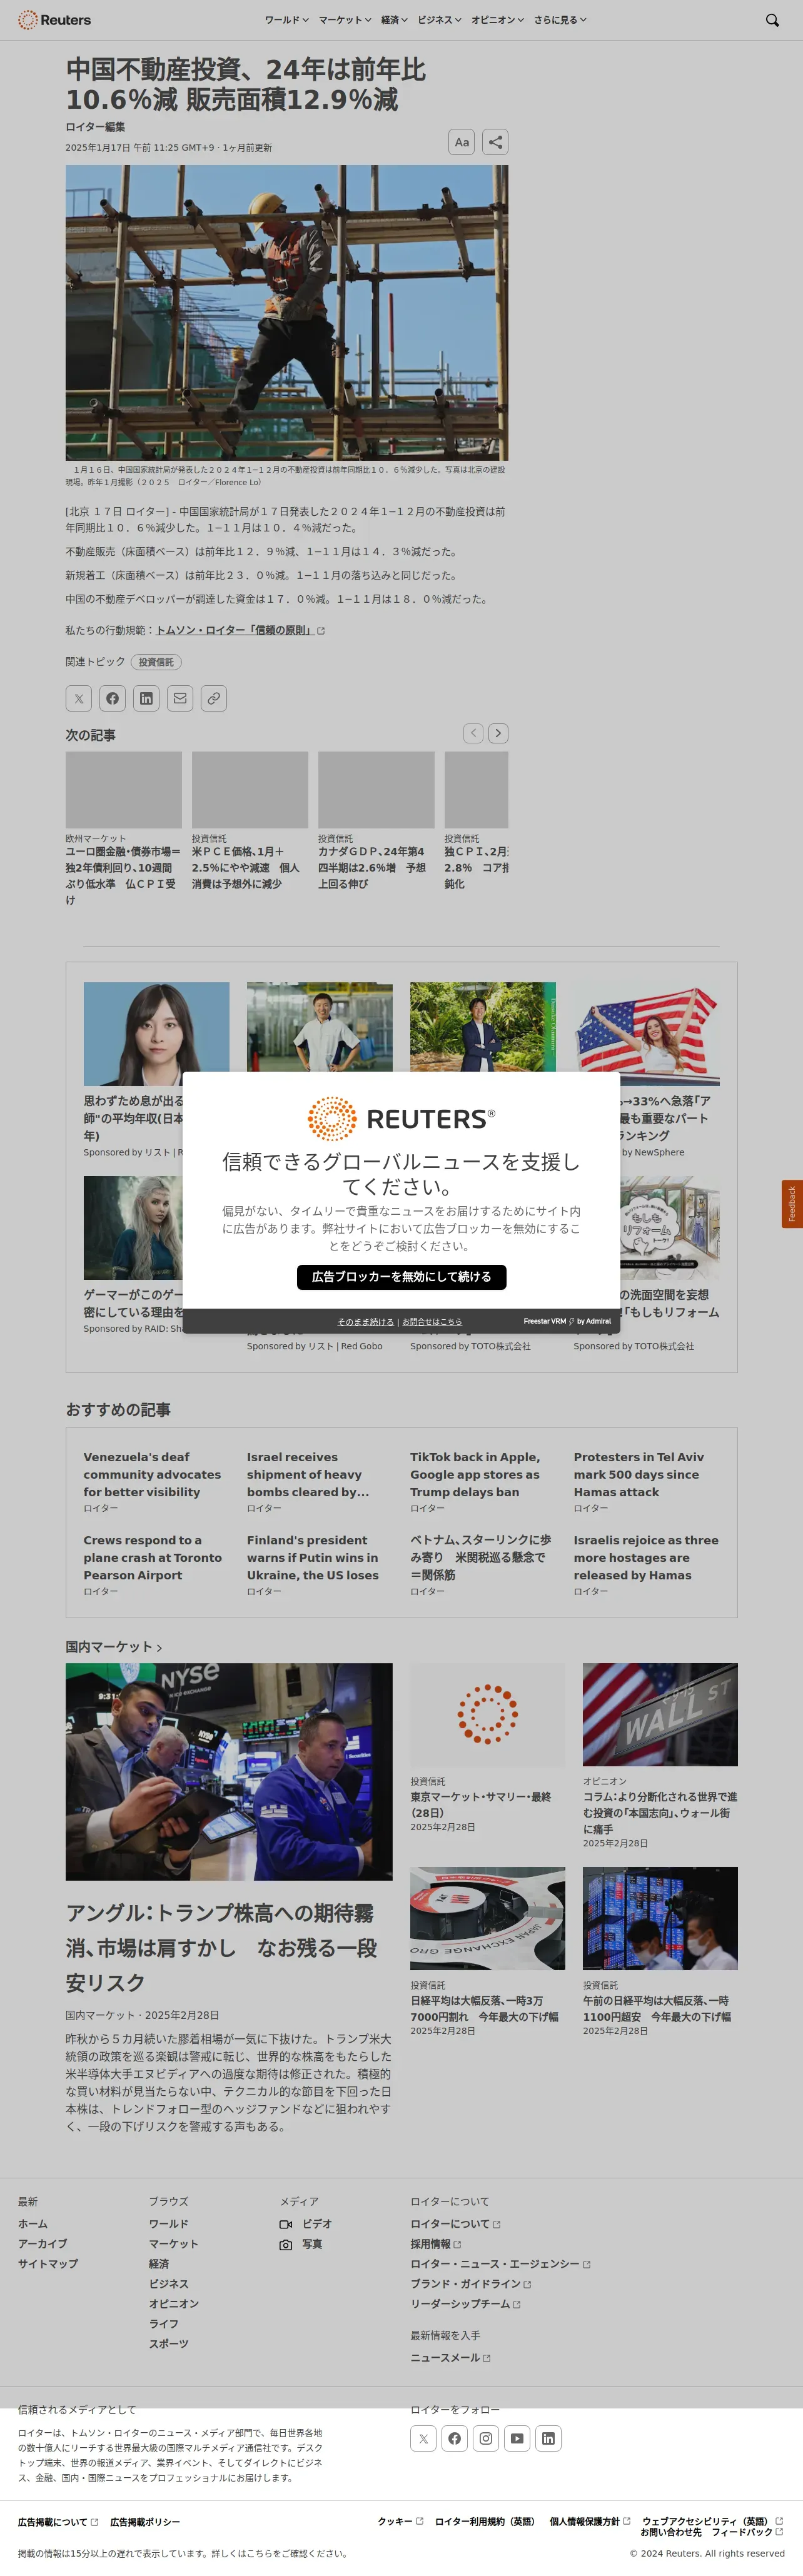Open 日経平均は大幅反落、一時3万7000円割れ headline

pos(484,2008)
